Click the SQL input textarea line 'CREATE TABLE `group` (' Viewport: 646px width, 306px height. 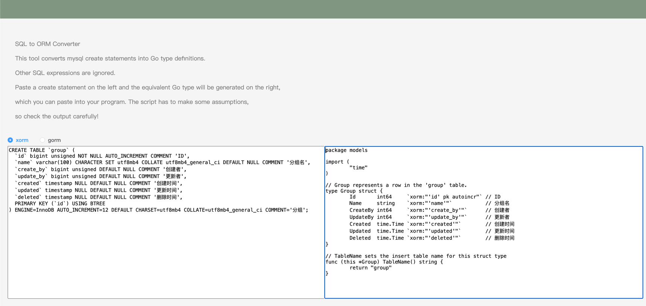point(42,150)
